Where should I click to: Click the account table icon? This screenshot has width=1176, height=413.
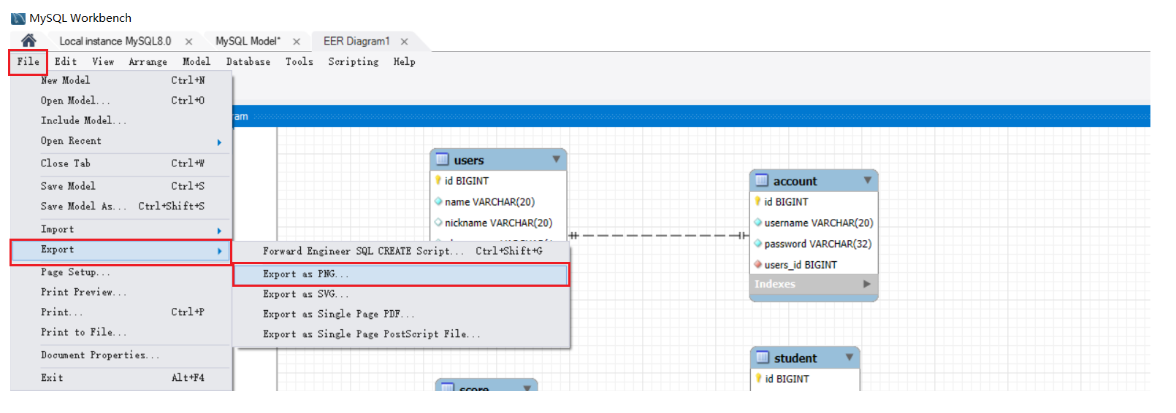point(762,180)
